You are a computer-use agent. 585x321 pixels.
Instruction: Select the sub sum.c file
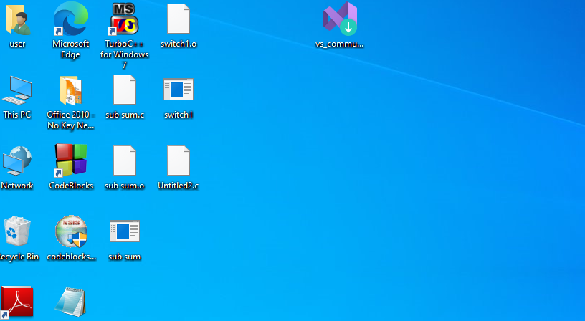[124, 90]
